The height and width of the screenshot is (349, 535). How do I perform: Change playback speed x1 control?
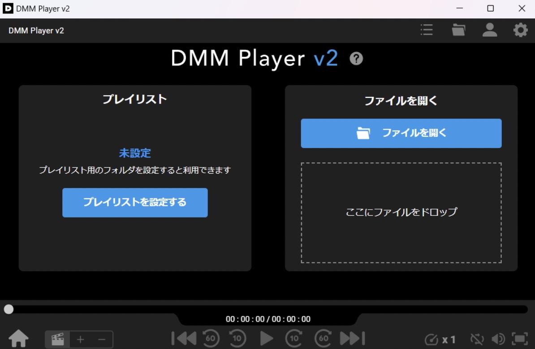coord(440,340)
